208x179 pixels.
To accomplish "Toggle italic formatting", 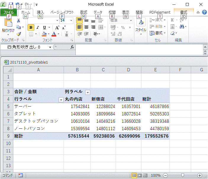I will pos(38,28).
